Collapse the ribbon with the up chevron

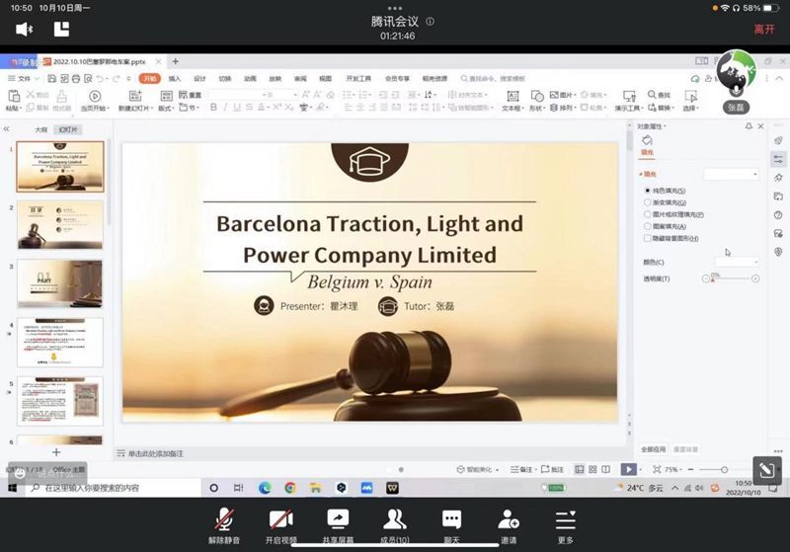779,79
